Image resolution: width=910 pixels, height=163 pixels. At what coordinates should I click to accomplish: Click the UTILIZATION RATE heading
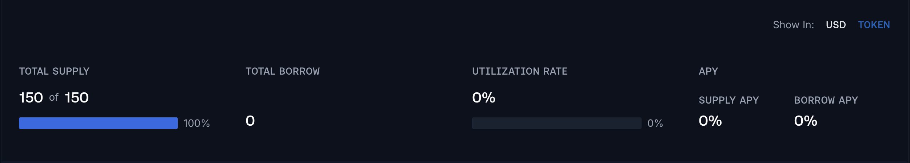[x=520, y=71]
